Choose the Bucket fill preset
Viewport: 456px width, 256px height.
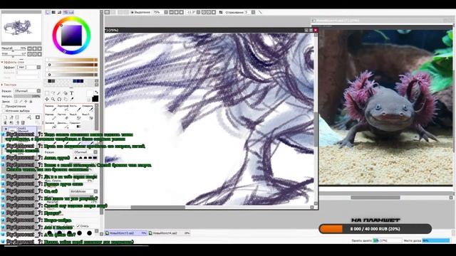pyautogui.click(x=51, y=125)
